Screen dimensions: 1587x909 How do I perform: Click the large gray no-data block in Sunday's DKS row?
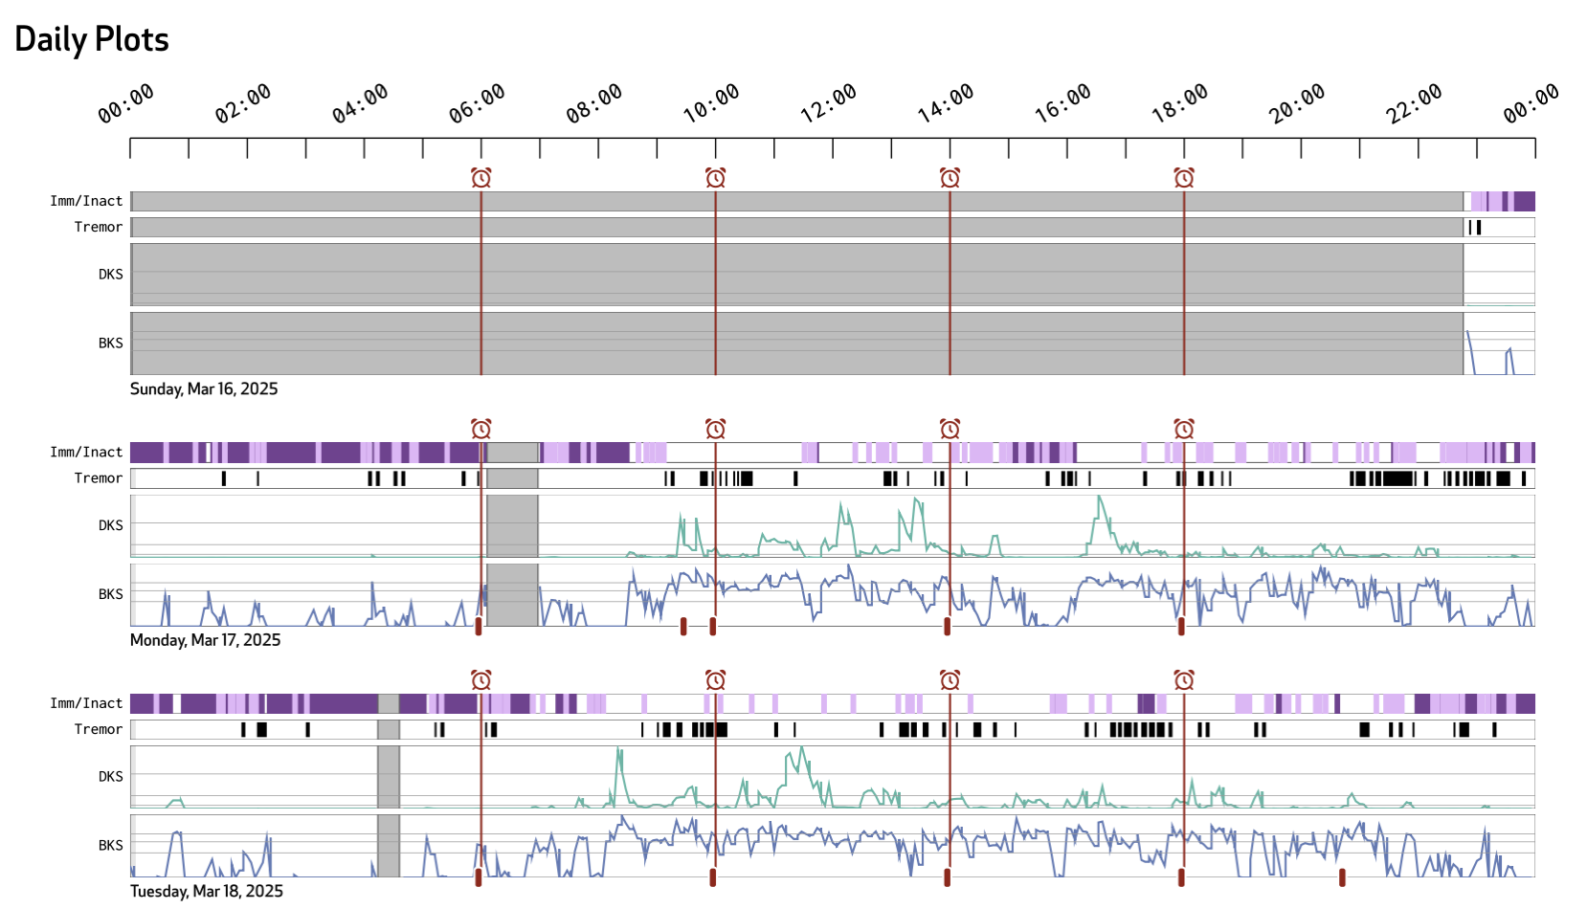point(797,275)
